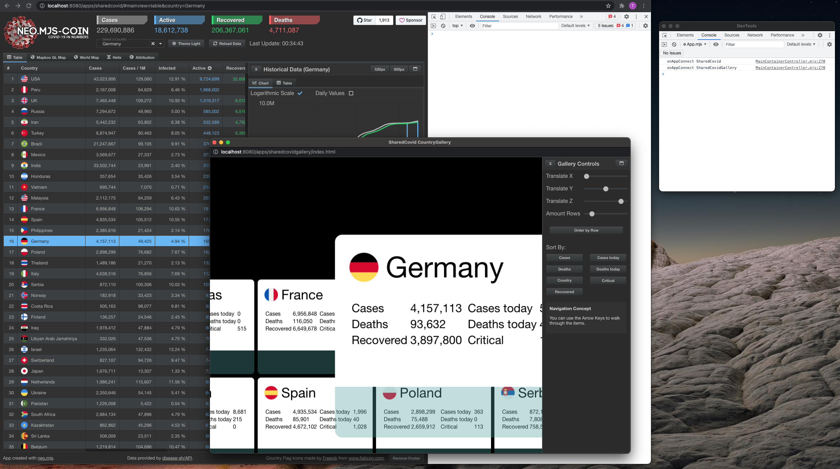Clear console in floating DevTools window
This screenshot has width=840, height=469.
pyautogui.click(x=674, y=44)
